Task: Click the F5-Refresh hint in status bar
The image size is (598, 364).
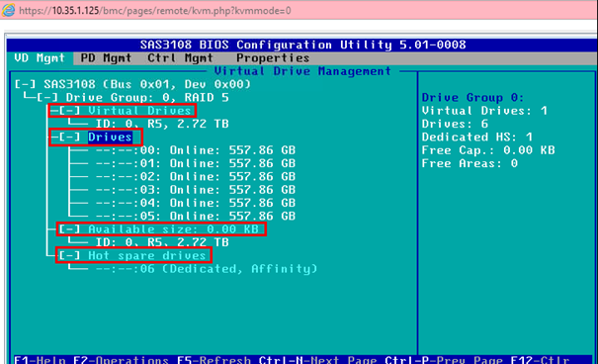Action: pyautogui.click(x=214, y=360)
